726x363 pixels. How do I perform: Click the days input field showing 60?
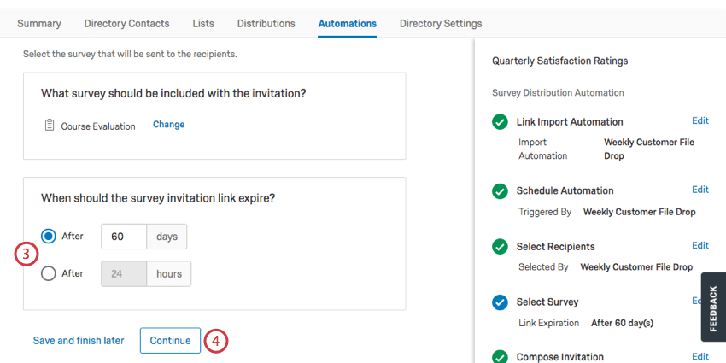pos(124,237)
